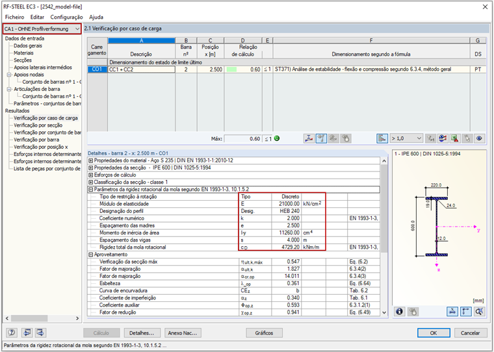The height and width of the screenshot is (352, 494).
Task: Open the CA1 - OHNE Profilverformung dropdown
Action: click(42, 29)
